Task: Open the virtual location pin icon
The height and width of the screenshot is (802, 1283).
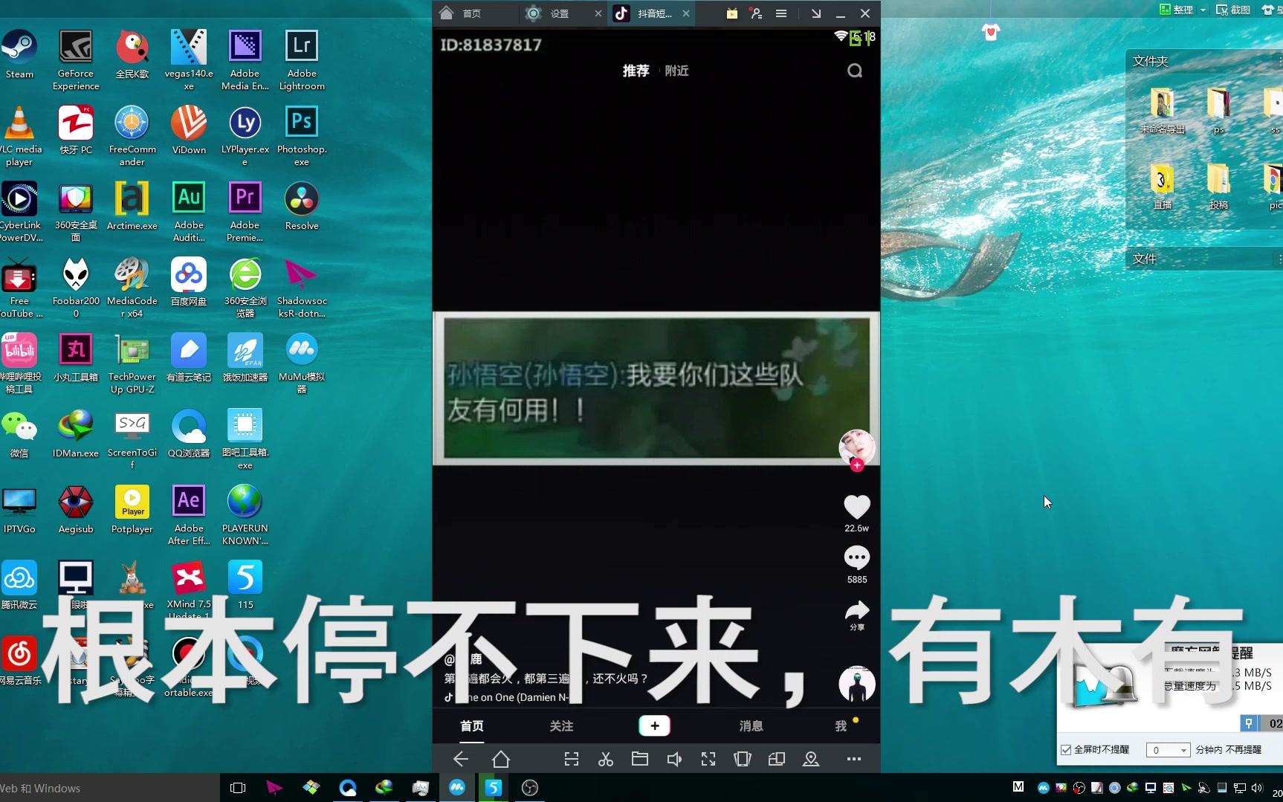Action: [811, 759]
